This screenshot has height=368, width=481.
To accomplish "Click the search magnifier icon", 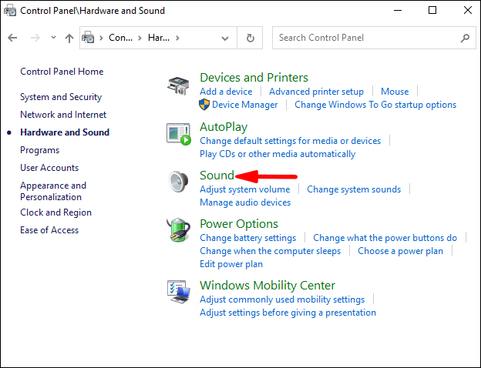I will click(465, 38).
